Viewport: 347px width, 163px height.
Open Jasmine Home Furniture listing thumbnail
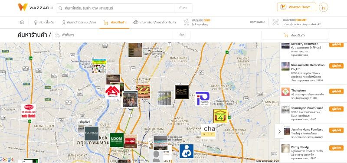point(285,131)
